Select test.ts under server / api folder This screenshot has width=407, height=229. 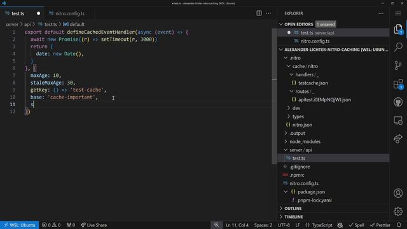click(x=333, y=158)
